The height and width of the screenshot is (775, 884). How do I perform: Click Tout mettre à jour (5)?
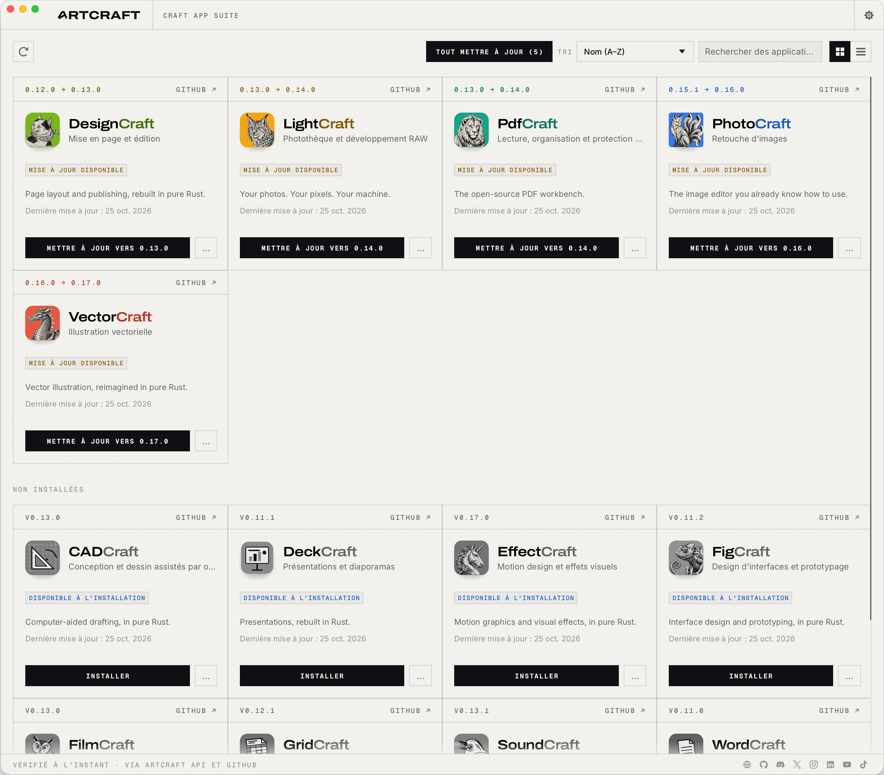coord(489,52)
